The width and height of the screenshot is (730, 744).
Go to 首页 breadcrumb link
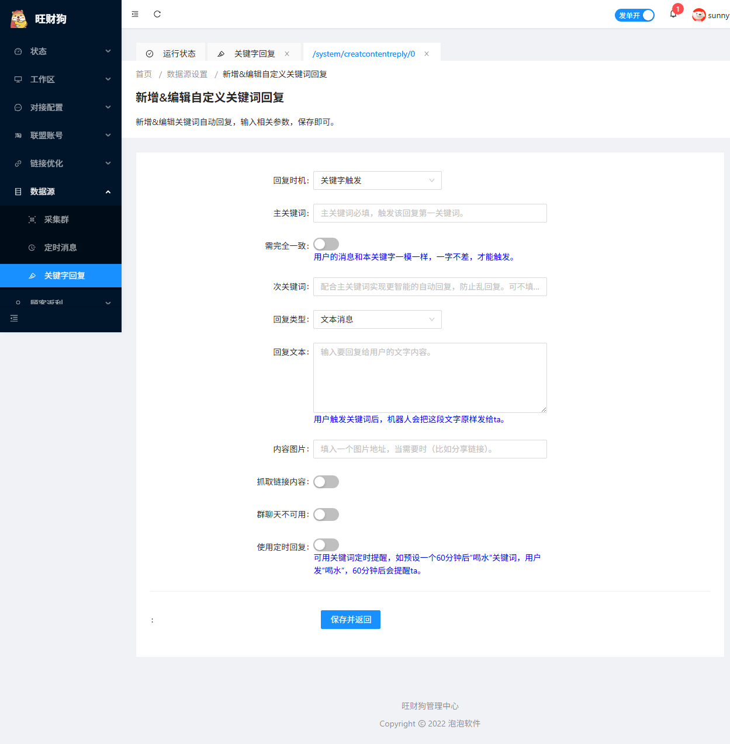[x=144, y=74]
